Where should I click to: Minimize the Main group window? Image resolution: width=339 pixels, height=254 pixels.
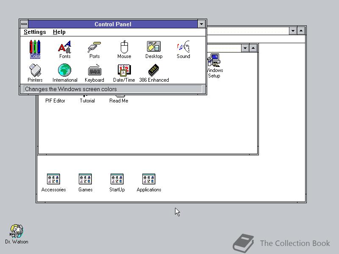tap(245, 48)
